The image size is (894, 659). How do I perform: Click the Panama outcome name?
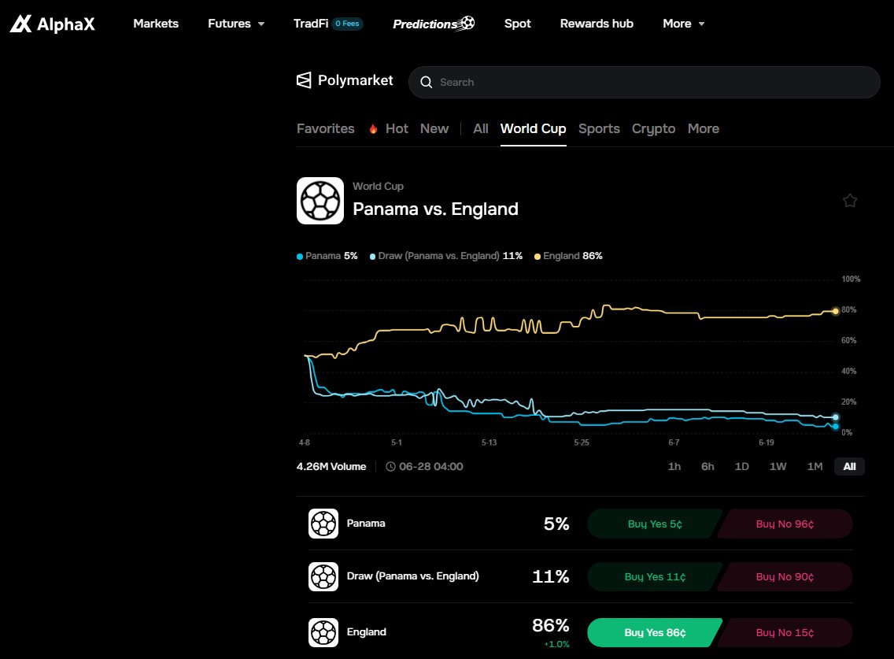(365, 524)
